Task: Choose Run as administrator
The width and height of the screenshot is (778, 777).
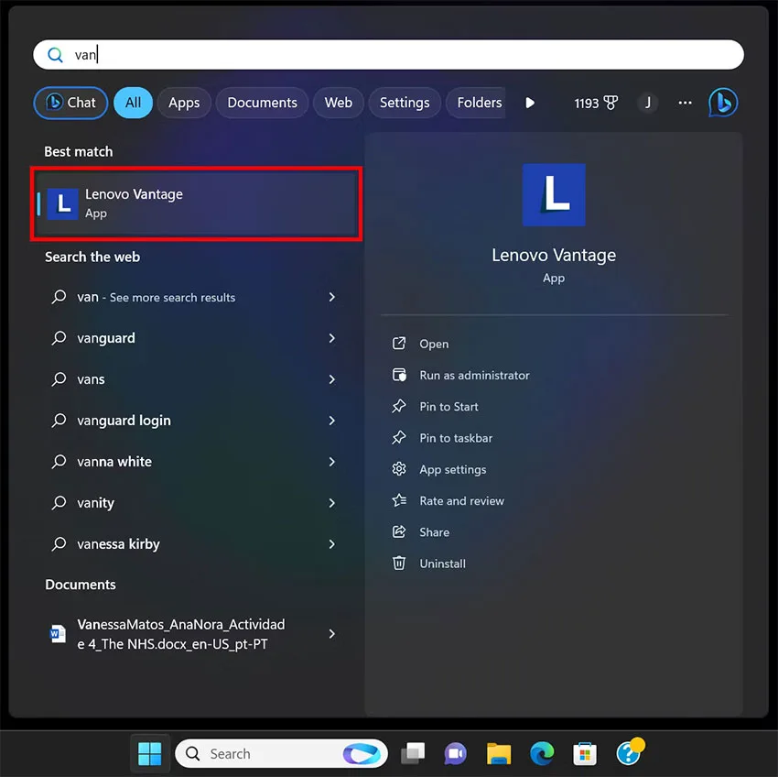Action: 460,375
